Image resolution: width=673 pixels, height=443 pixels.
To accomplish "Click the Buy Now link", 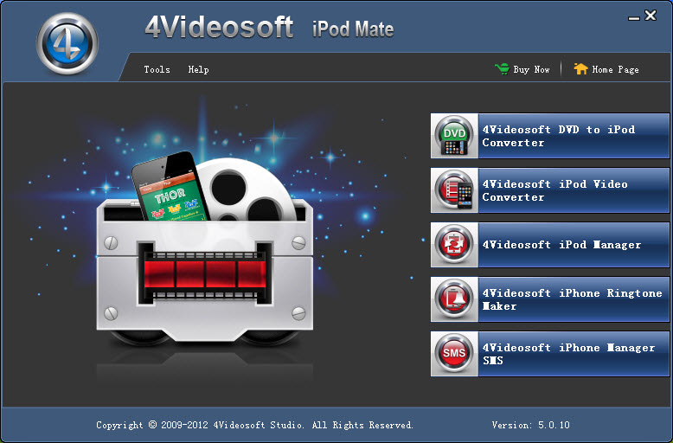I will click(x=531, y=69).
